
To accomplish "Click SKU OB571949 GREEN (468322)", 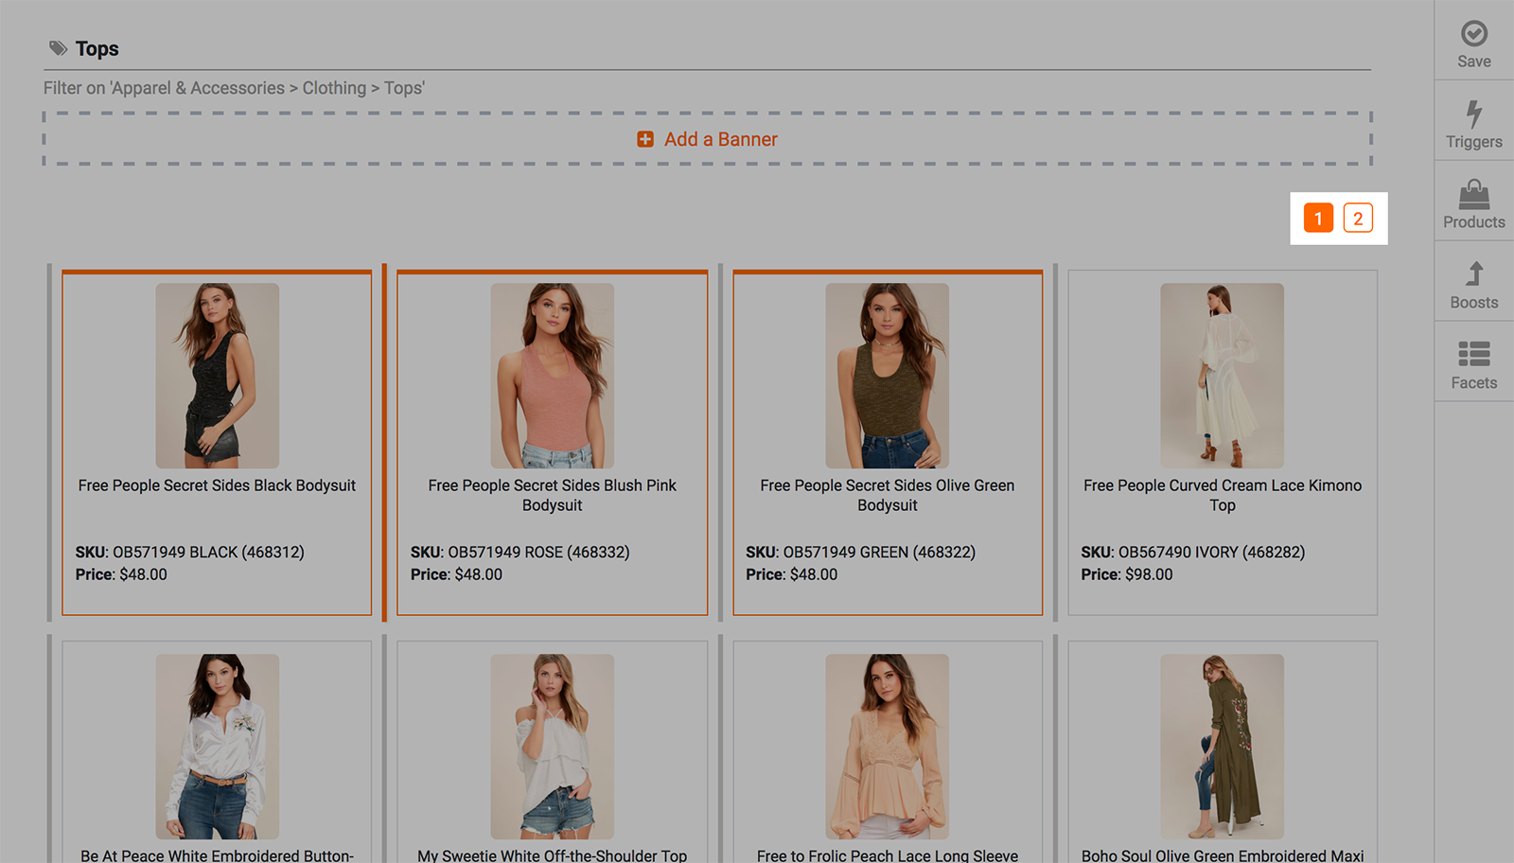I will point(861,552).
